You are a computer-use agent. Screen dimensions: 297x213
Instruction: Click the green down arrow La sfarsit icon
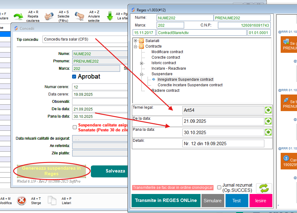pos(110,16)
